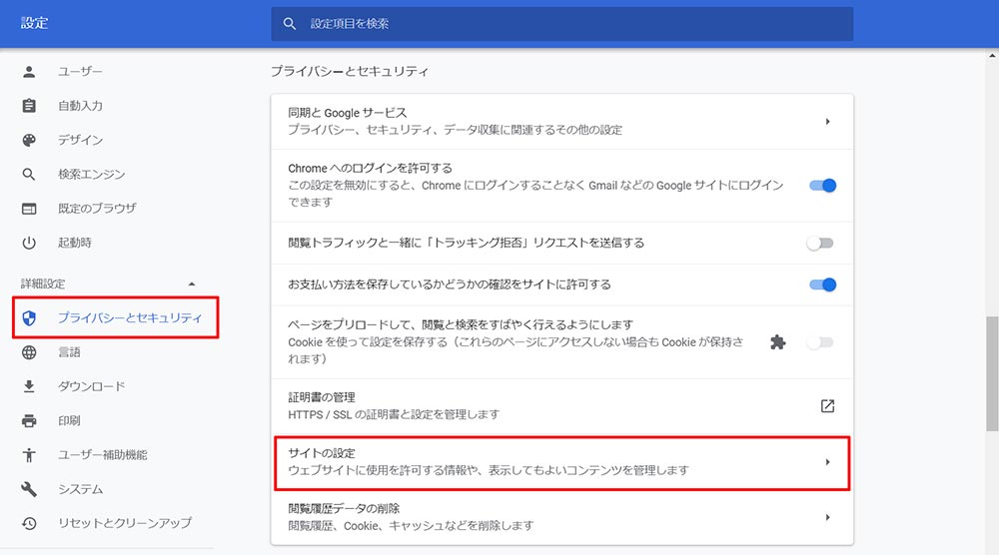Viewport: 999px width, 555px height.
Task: Click the ダウンロード download arrow icon
Action: [x=29, y=386]
